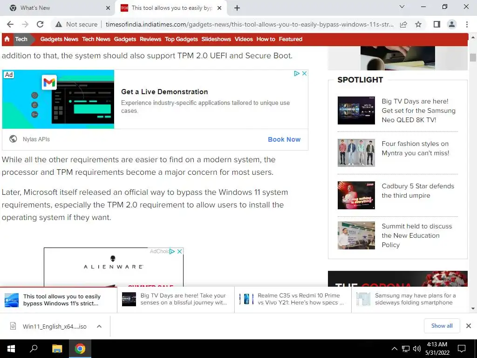Viewport: 477px width, 358px height.
Task: Open the browser side panel
Action: 437,24
